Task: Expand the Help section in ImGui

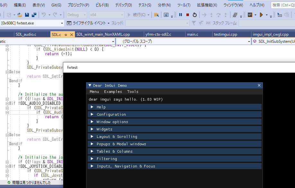Action: click(x=174, y=107)
